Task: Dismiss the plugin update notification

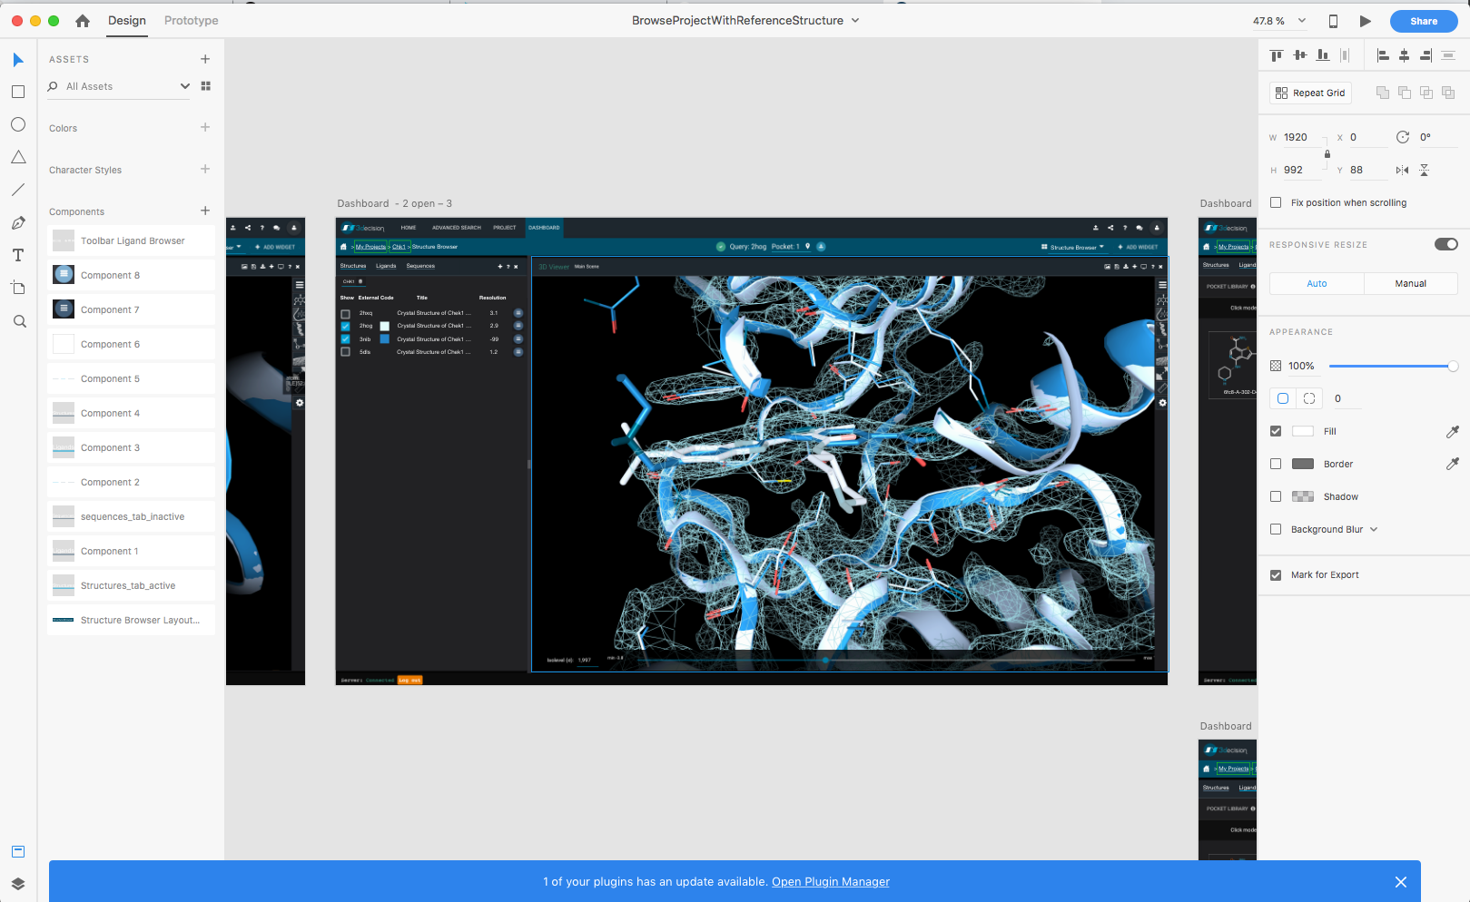Action: click(x=1401, y=882)
